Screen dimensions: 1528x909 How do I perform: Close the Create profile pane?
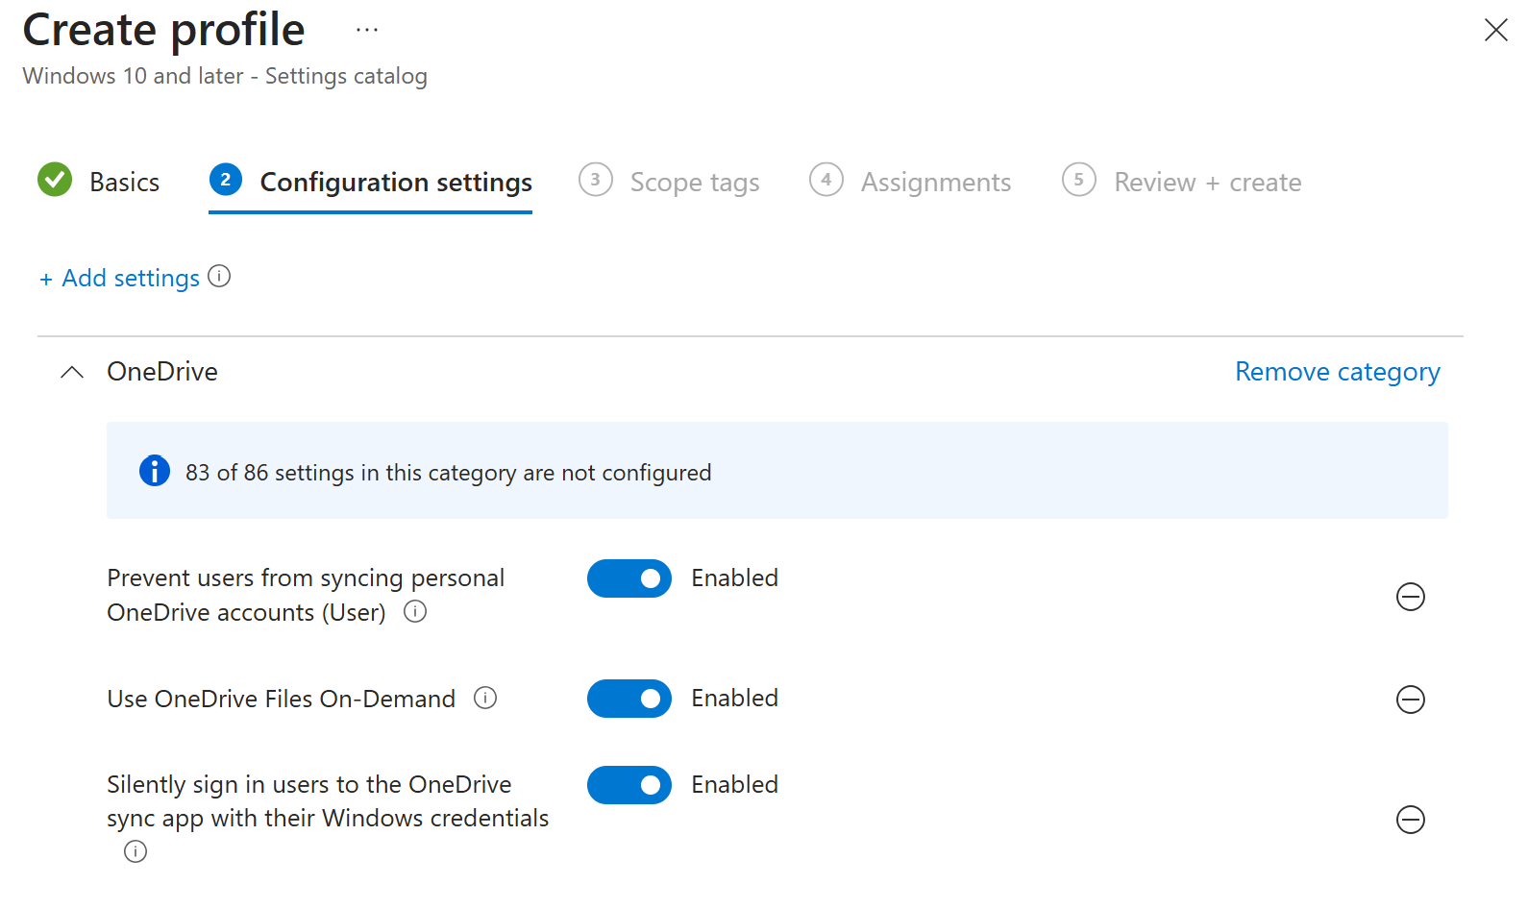tap(1495, 30)
